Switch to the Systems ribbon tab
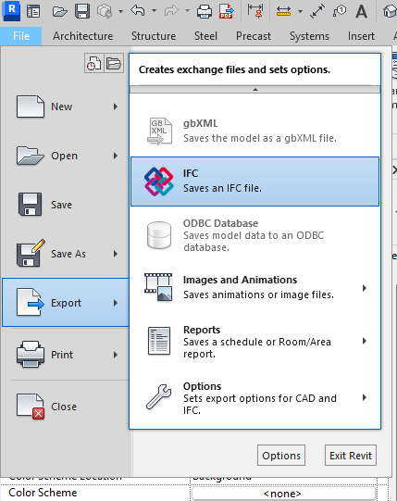Viewport: 397px width, 501px height. [x=309, y=36]
